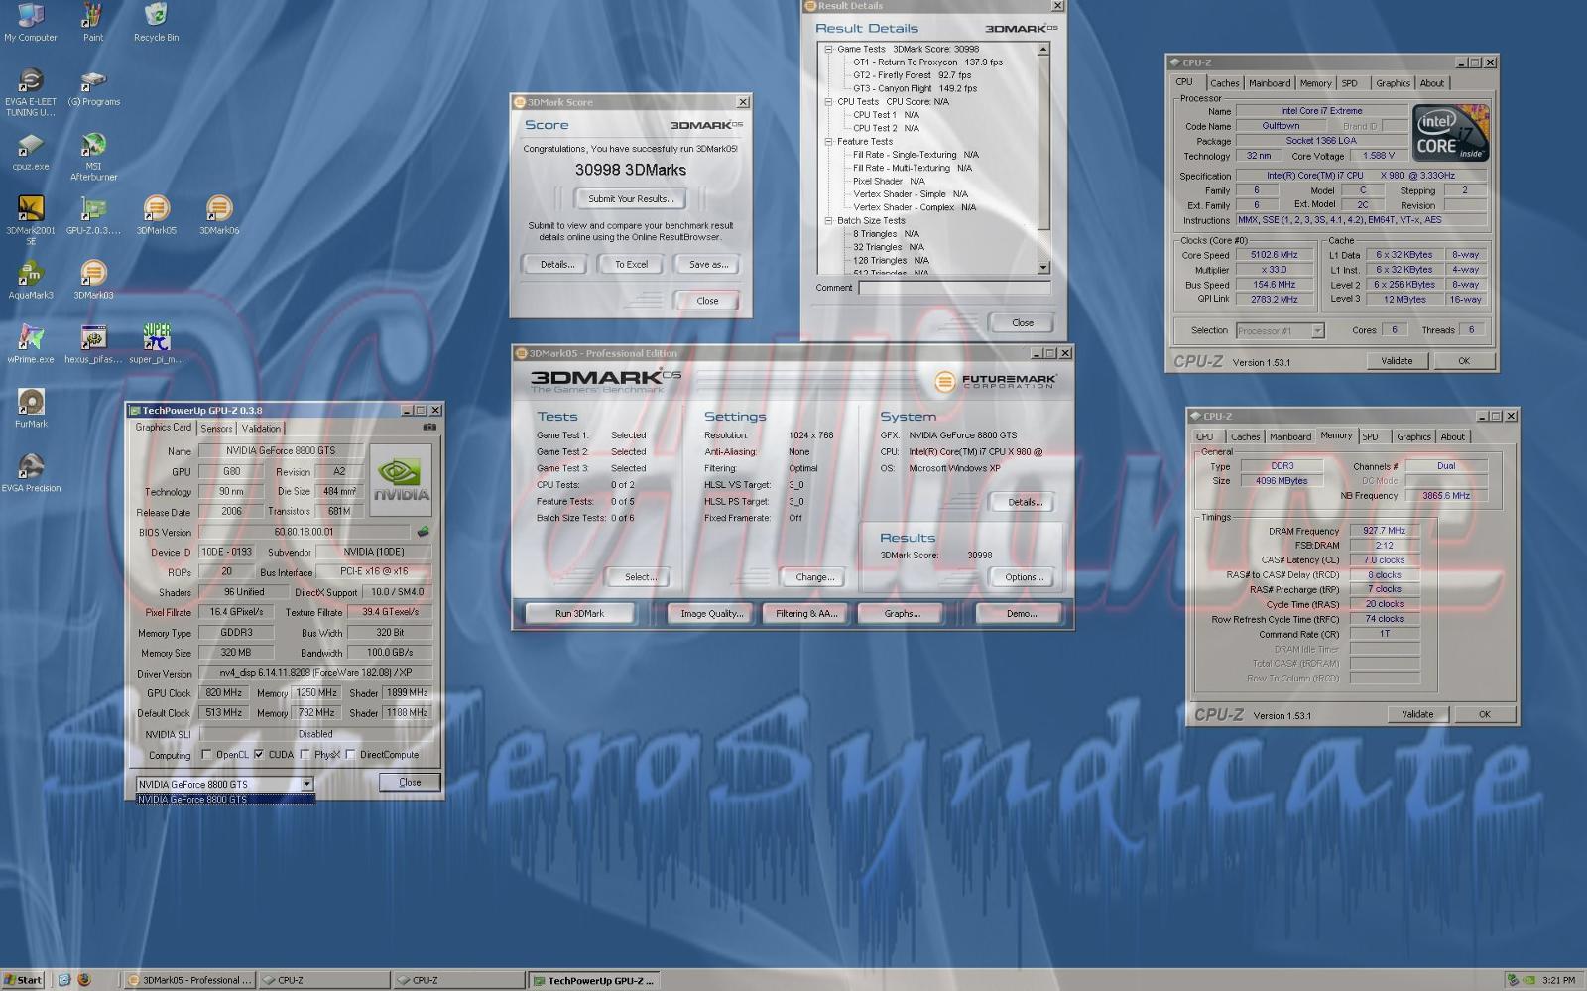Viewport: 1587px width, 991px height.
Task: Launch cpuz.exe desktop icon
Action: (31, 152)
